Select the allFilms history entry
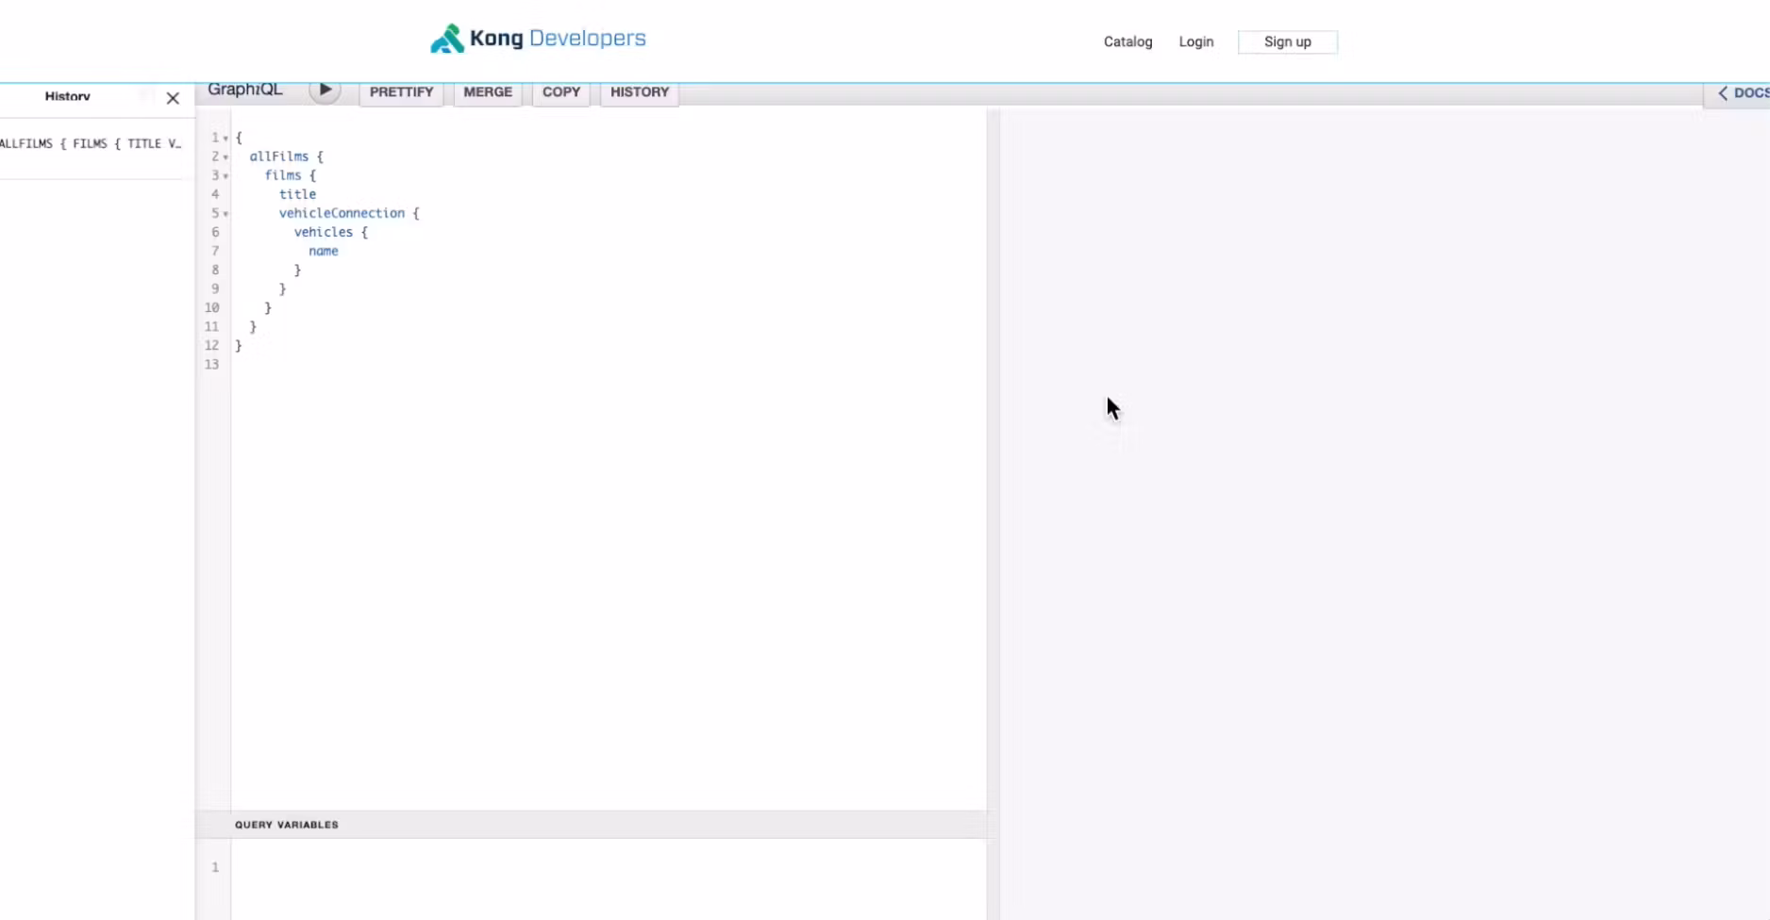Screen dimensions: 1770x920 coord(91,144)
